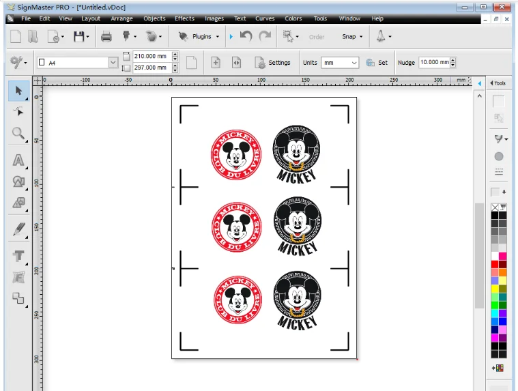Open the Arrange menu
Image resolution: width=518 pixels, height=391 pixels.
pos(121,18)
